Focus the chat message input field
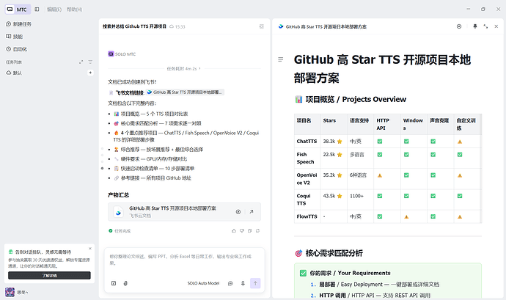 [184, 260]
